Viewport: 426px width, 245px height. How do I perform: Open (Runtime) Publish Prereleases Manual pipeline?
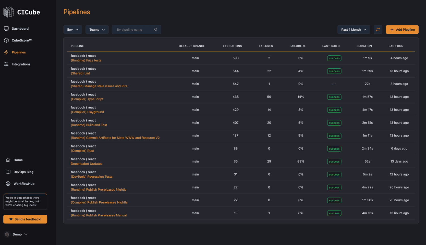click(99, 215)
